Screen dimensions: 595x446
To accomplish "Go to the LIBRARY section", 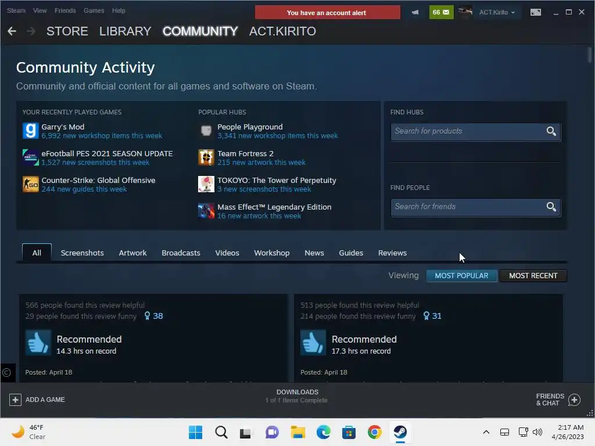I will [126, 31].
